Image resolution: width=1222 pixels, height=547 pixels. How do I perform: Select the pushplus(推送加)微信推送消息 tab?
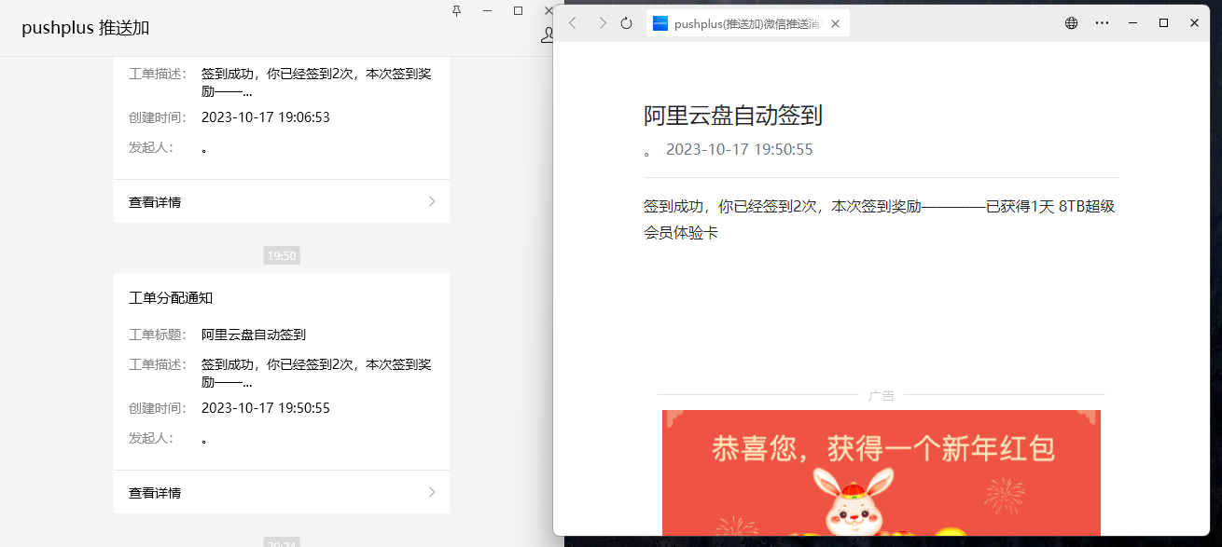tap(748, 23)
